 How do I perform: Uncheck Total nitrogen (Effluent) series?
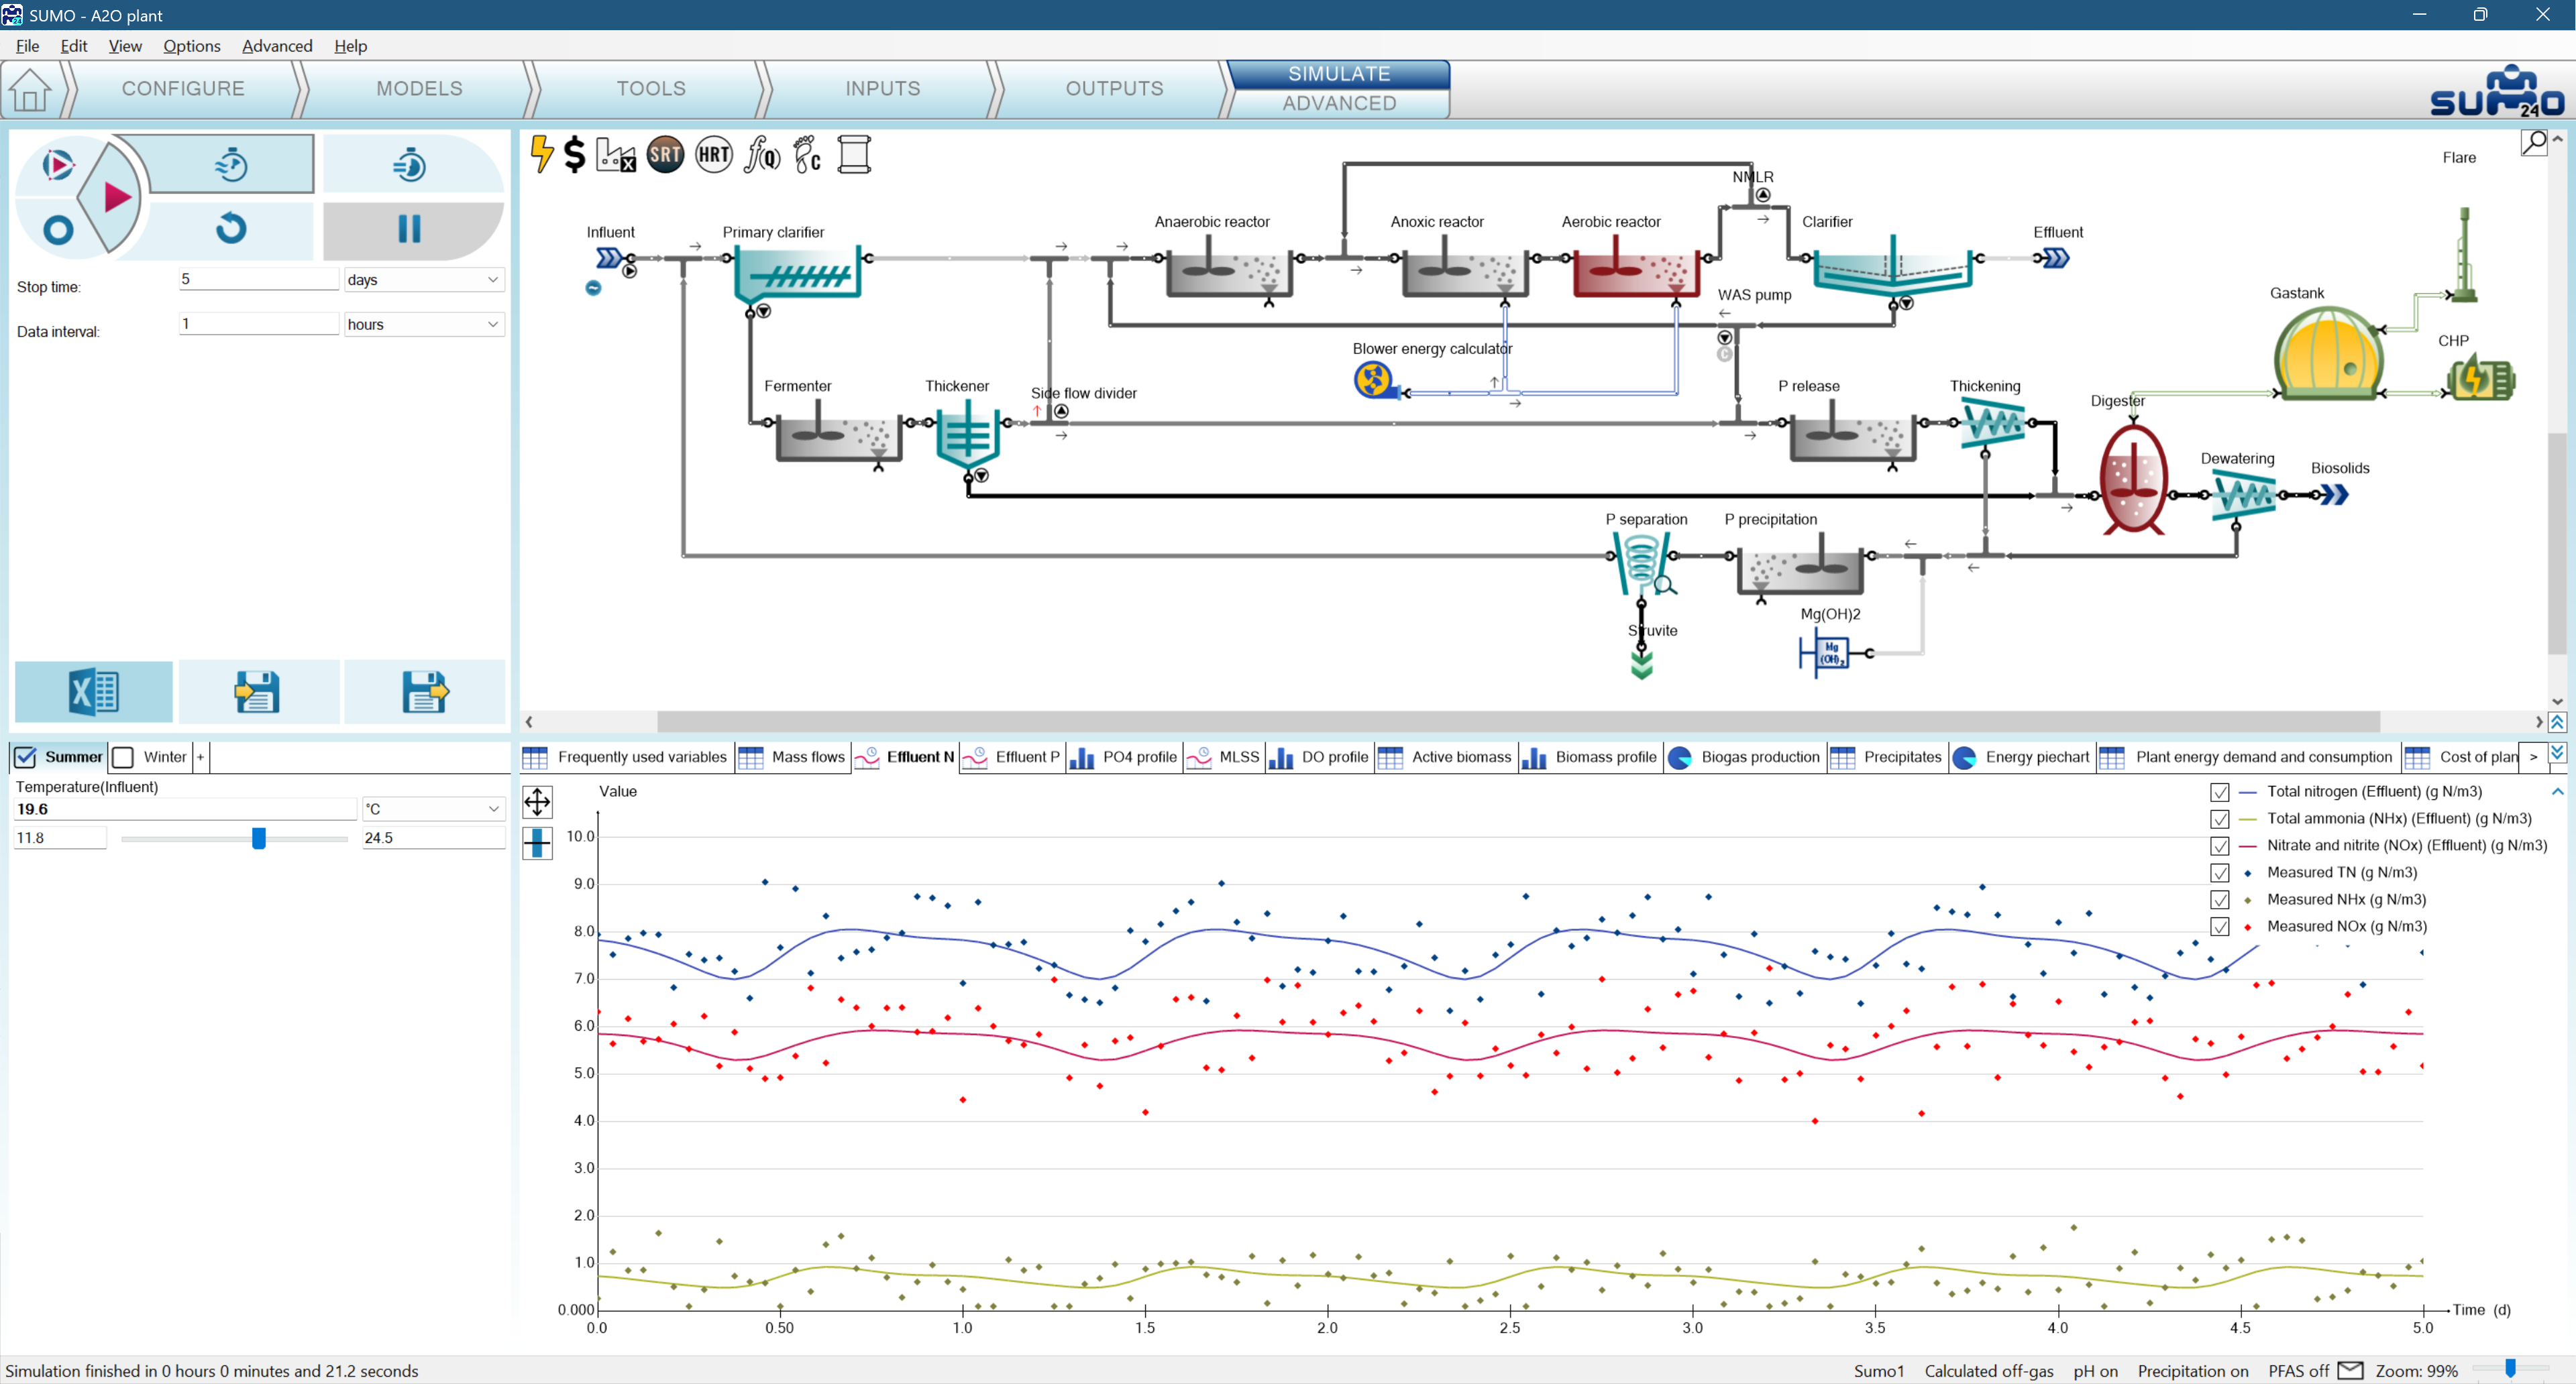click(2219, 793)
